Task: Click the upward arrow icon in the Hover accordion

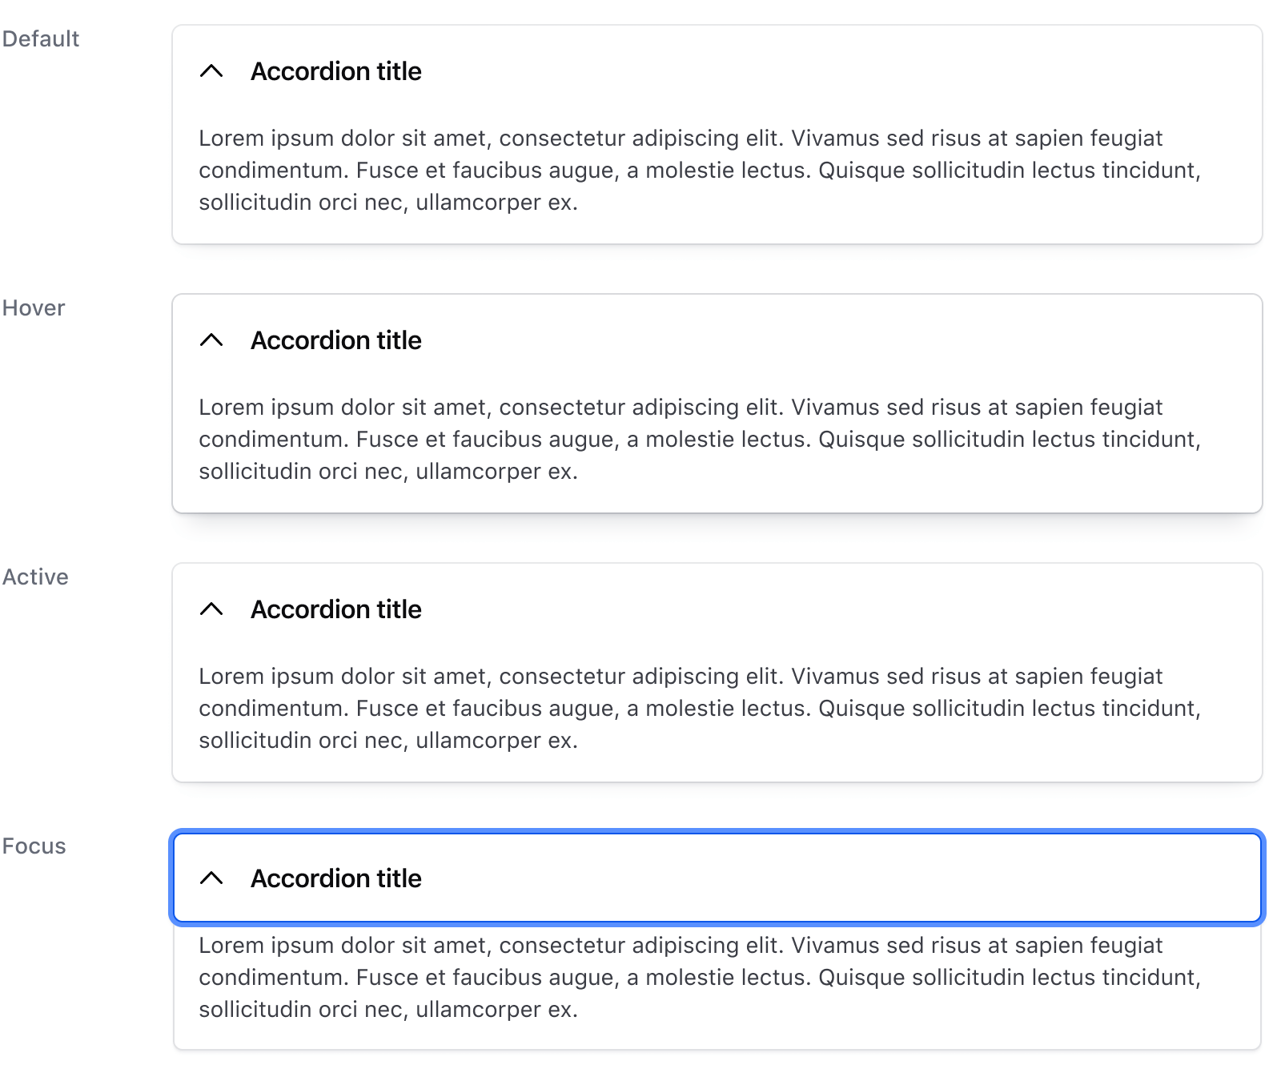Action: coord(211,340)
